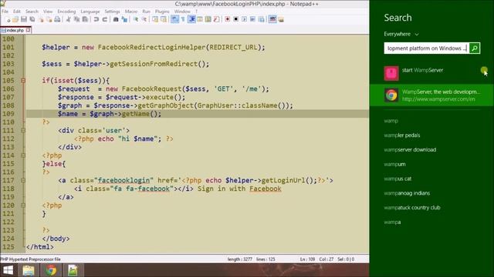494x277 pixels.
Task: Save the recorded macro icon
Action: (261, 19)
